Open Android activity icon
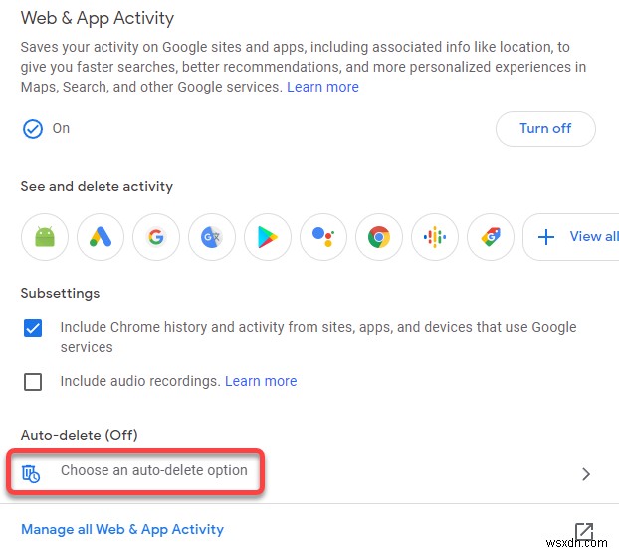The width and height of the screenshot is (619, 553). pos(45,237)
